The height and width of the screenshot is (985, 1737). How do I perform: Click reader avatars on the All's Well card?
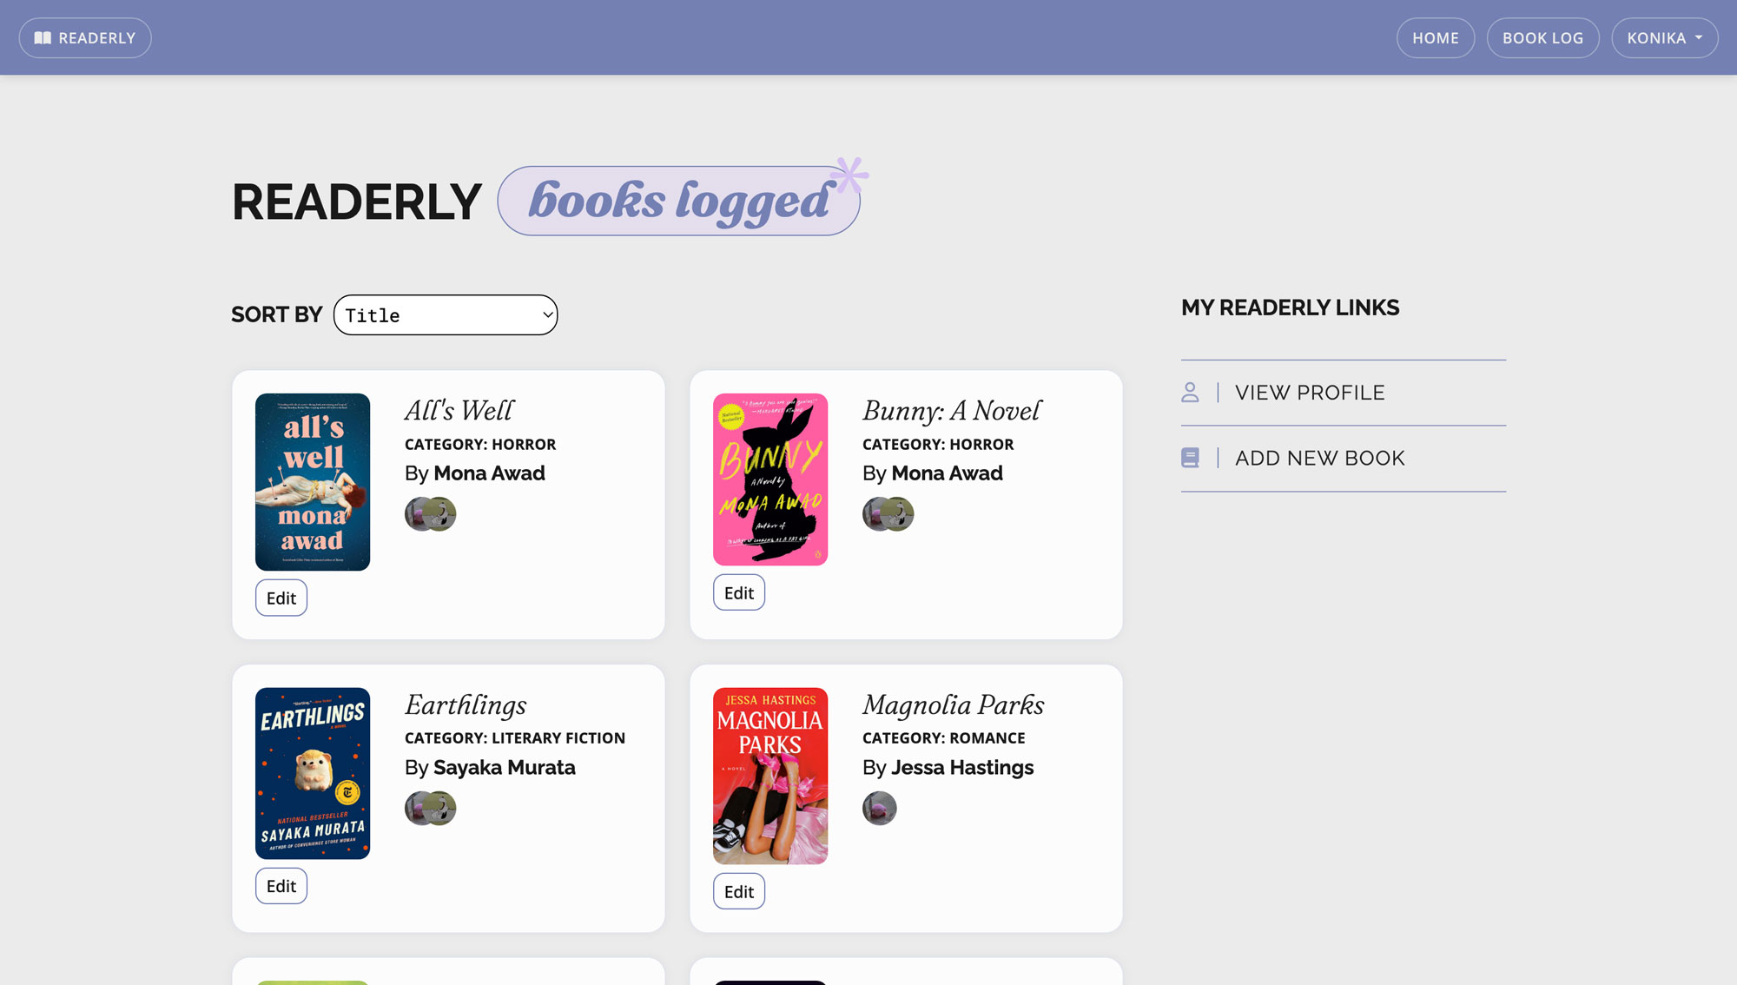(430, 514)
